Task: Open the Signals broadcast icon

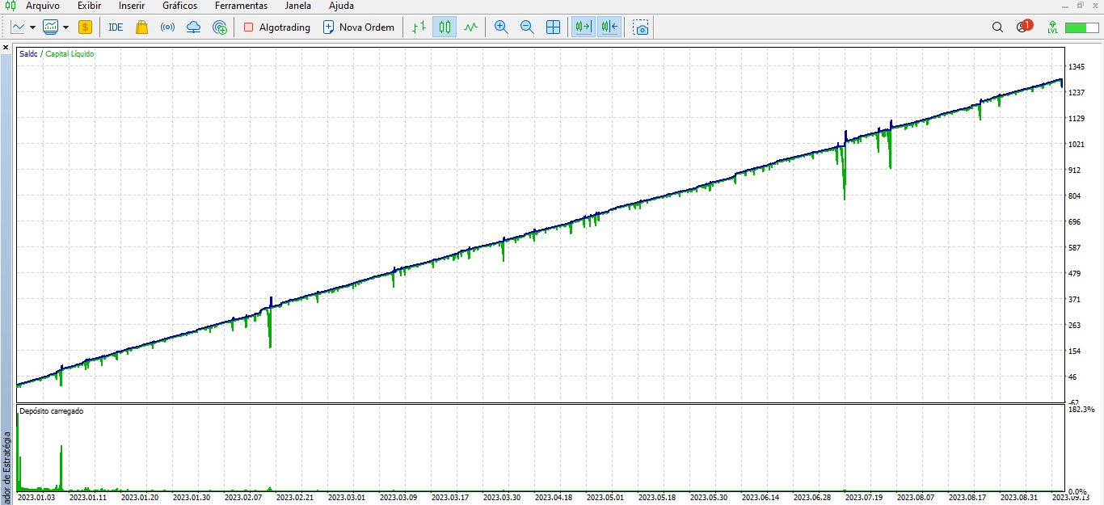Action: (167, 27)
